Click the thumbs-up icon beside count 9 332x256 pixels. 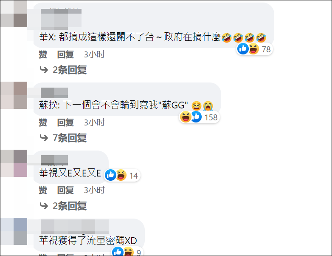coord(118,252)
